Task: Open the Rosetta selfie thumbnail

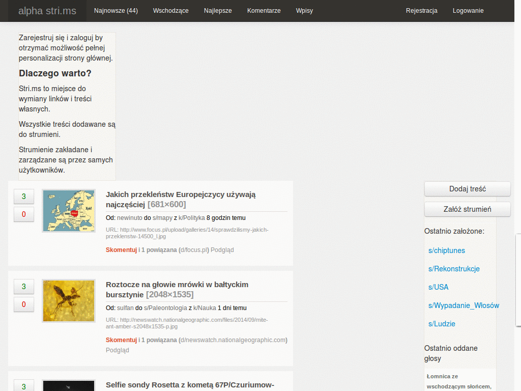Action: pyautogui.click(x=69, y=385)
